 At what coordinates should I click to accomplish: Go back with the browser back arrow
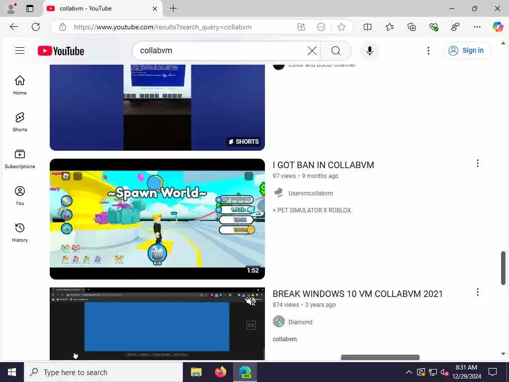[x=14, y=27]
